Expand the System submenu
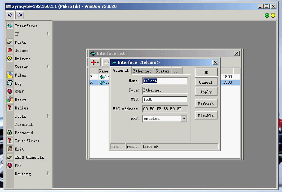This screenshot has width=282, height=192. pyautogui.click(x=48, y=66)
